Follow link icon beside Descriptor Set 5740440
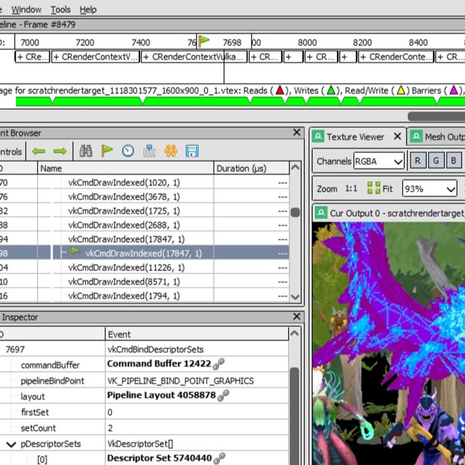Image resolution: width=465 pixels, height=465 pixels. 219,458
